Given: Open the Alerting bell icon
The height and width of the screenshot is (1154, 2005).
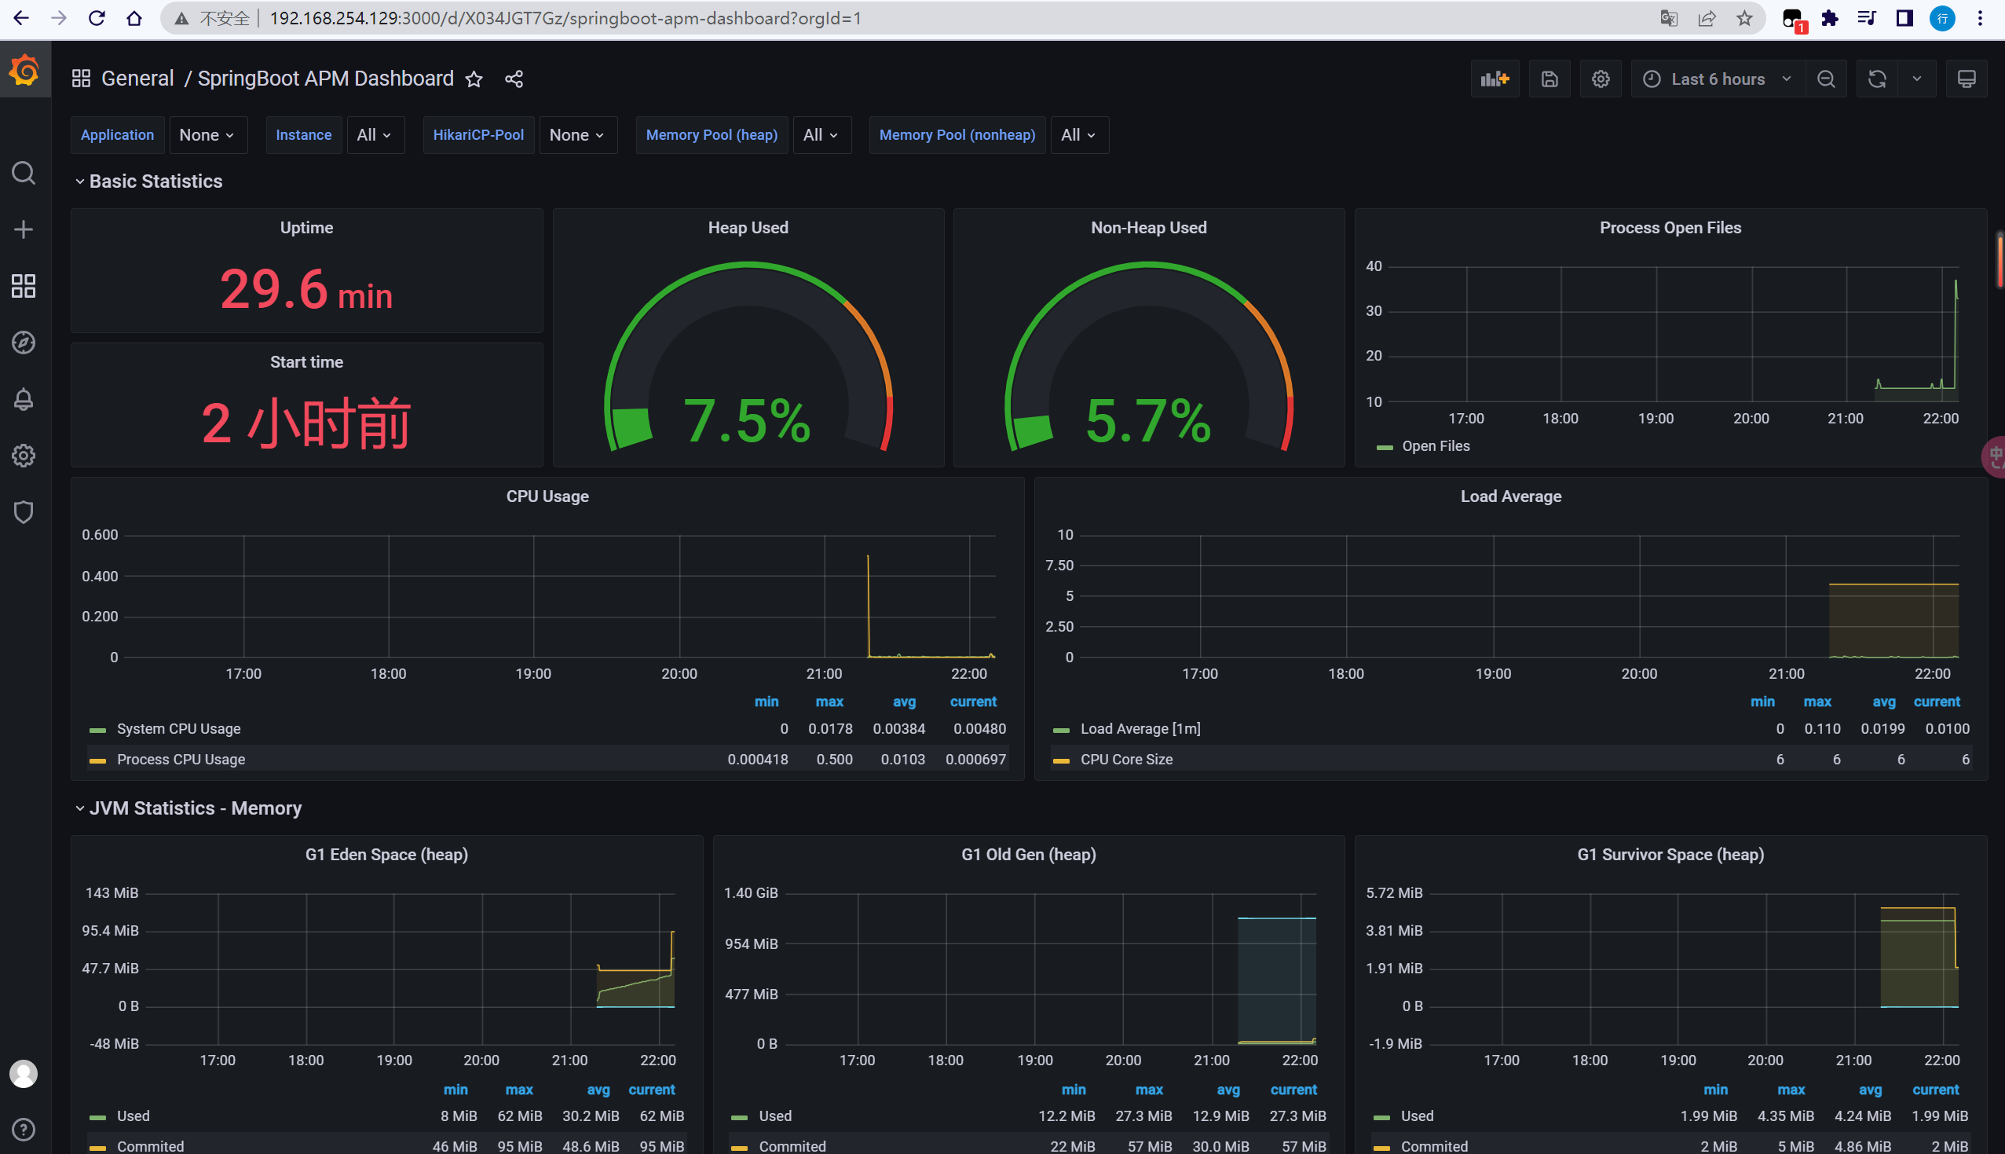Looking at the screenshot, I should pos(24,398).
